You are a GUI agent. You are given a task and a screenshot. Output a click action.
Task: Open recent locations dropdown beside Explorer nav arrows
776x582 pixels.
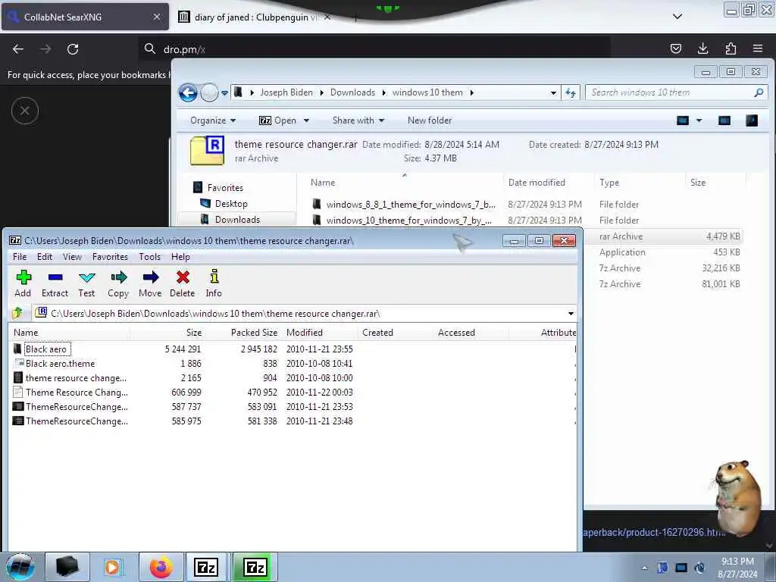pos(224,92)
